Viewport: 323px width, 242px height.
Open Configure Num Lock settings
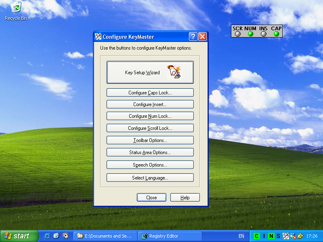[x=150, y=116]
